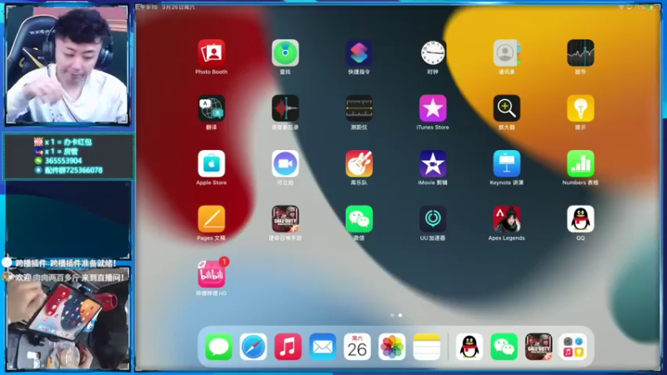
Task: Open the Apple Store app
Action: (x=212, y=163)
